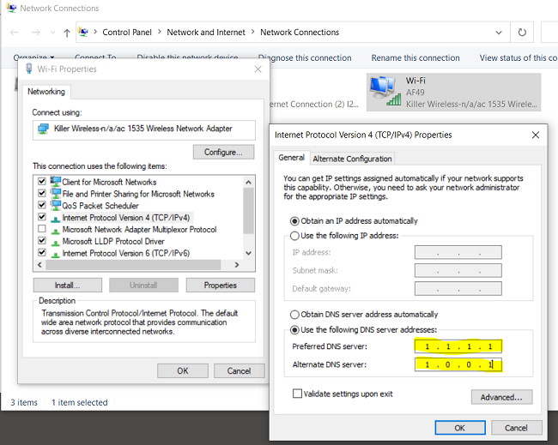Viewport: 558px width, 445px height.
Task: Select Obtain DNS server address automatically
Action: tap(294, 315)
